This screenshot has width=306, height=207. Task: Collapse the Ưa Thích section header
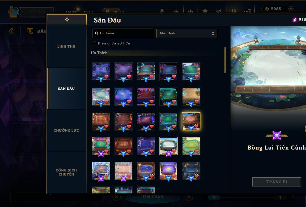coord(99,53)
